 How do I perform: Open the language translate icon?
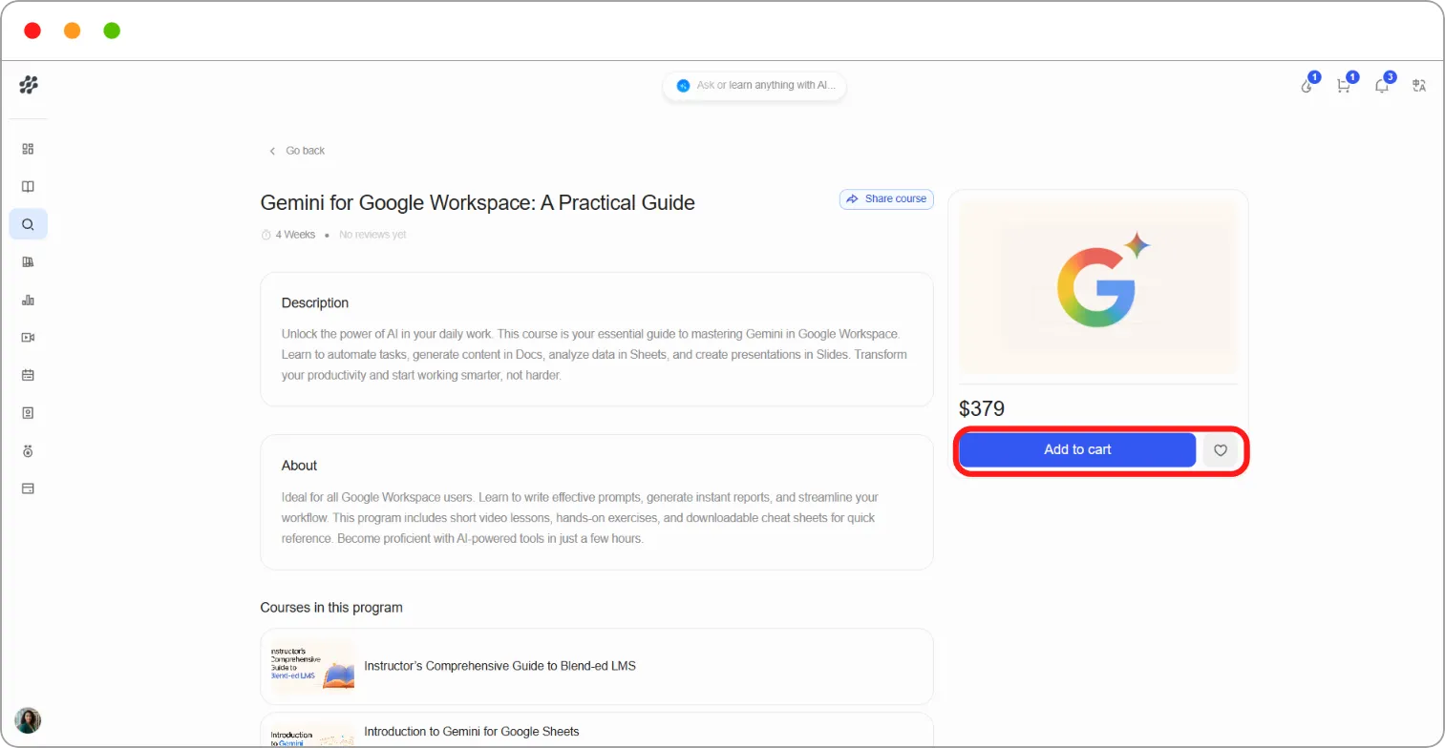coord(1419,85)
